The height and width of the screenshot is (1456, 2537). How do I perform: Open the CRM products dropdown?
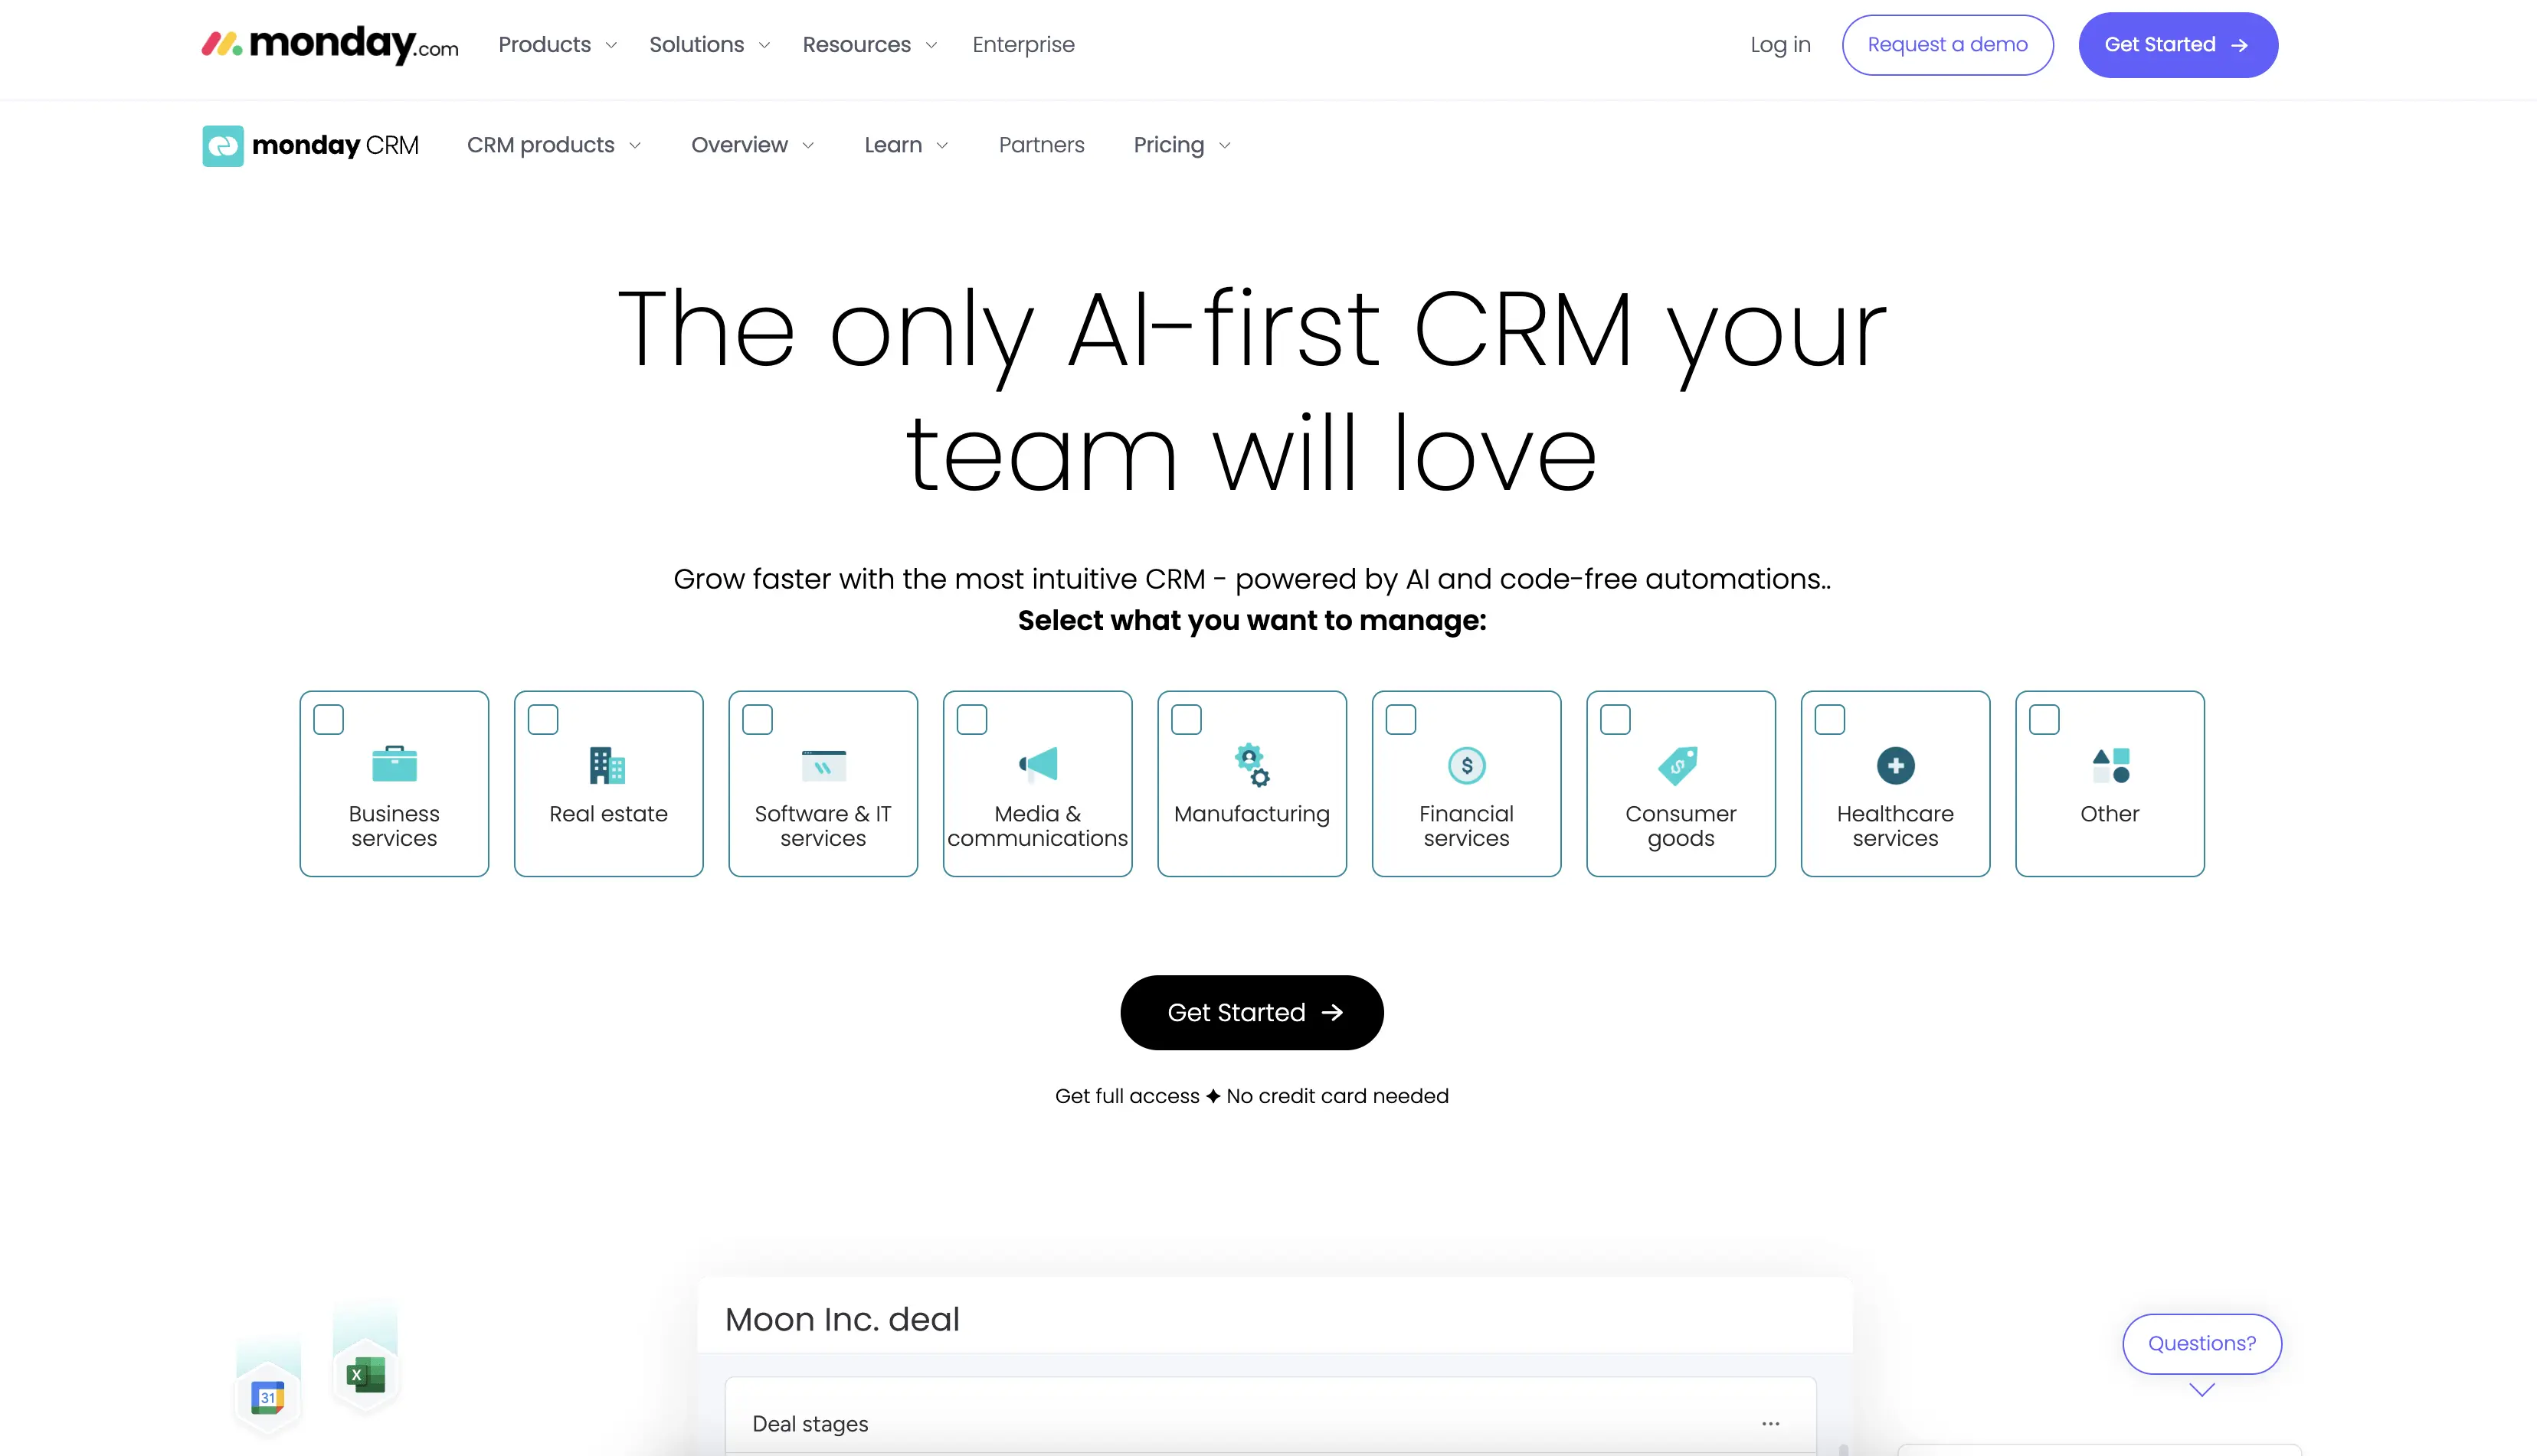tap(553, 145)
